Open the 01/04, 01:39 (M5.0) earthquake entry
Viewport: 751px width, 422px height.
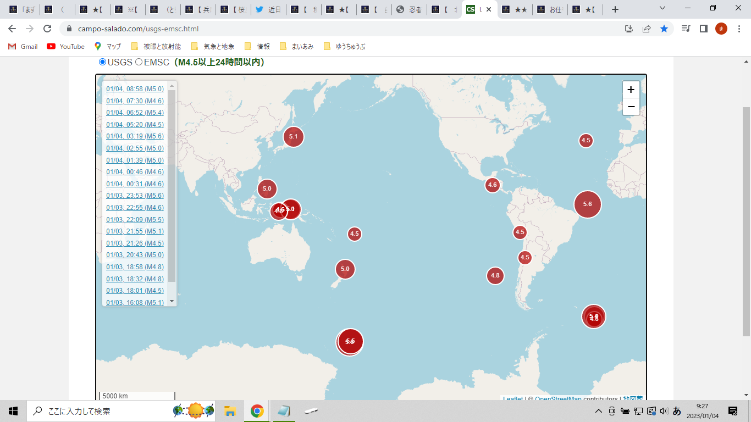pyautogui.click(x=135, y=160)
